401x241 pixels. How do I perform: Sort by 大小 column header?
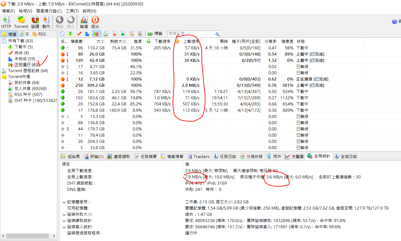[x=95, y=41]
